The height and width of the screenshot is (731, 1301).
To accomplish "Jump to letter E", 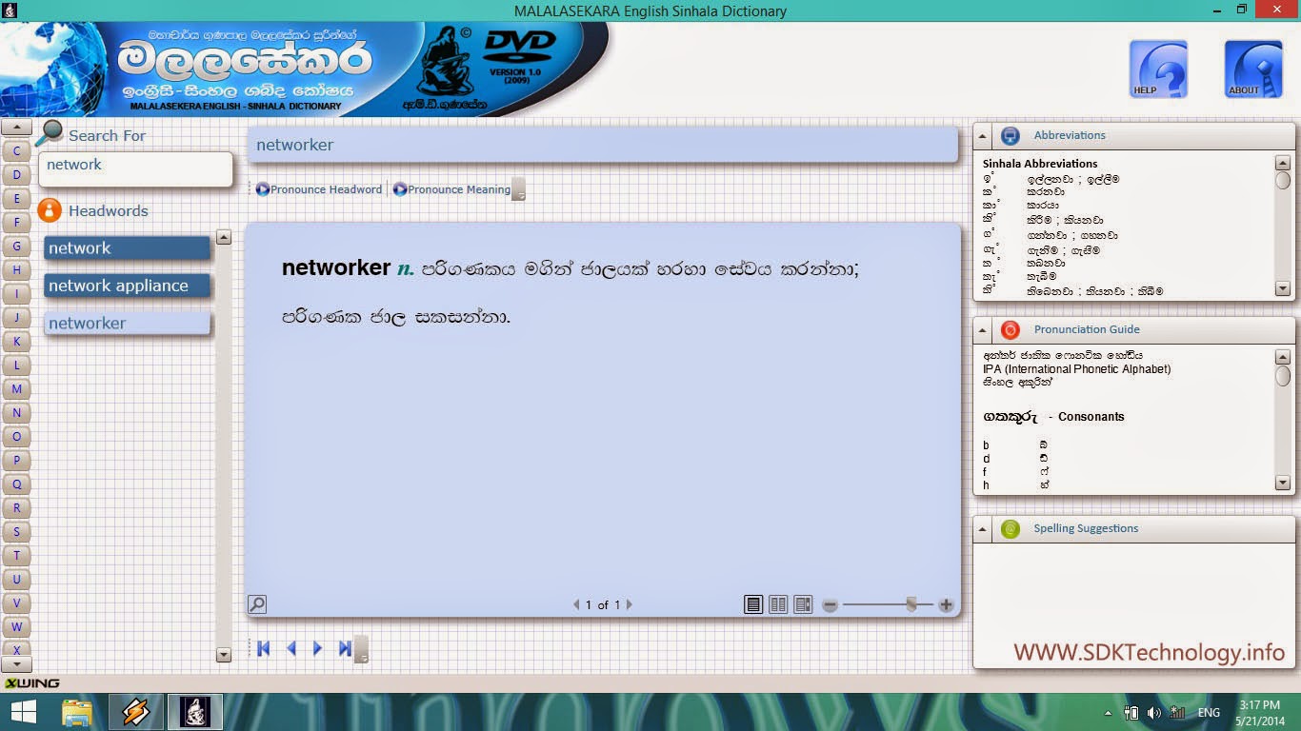I will click(x=16, y=199).
